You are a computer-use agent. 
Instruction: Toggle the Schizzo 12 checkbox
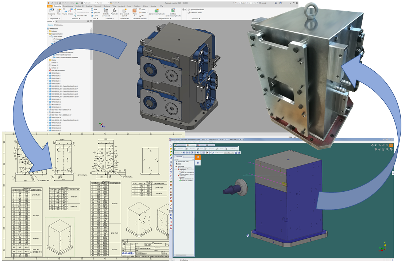pyautogui.click(x=50, y=65)
